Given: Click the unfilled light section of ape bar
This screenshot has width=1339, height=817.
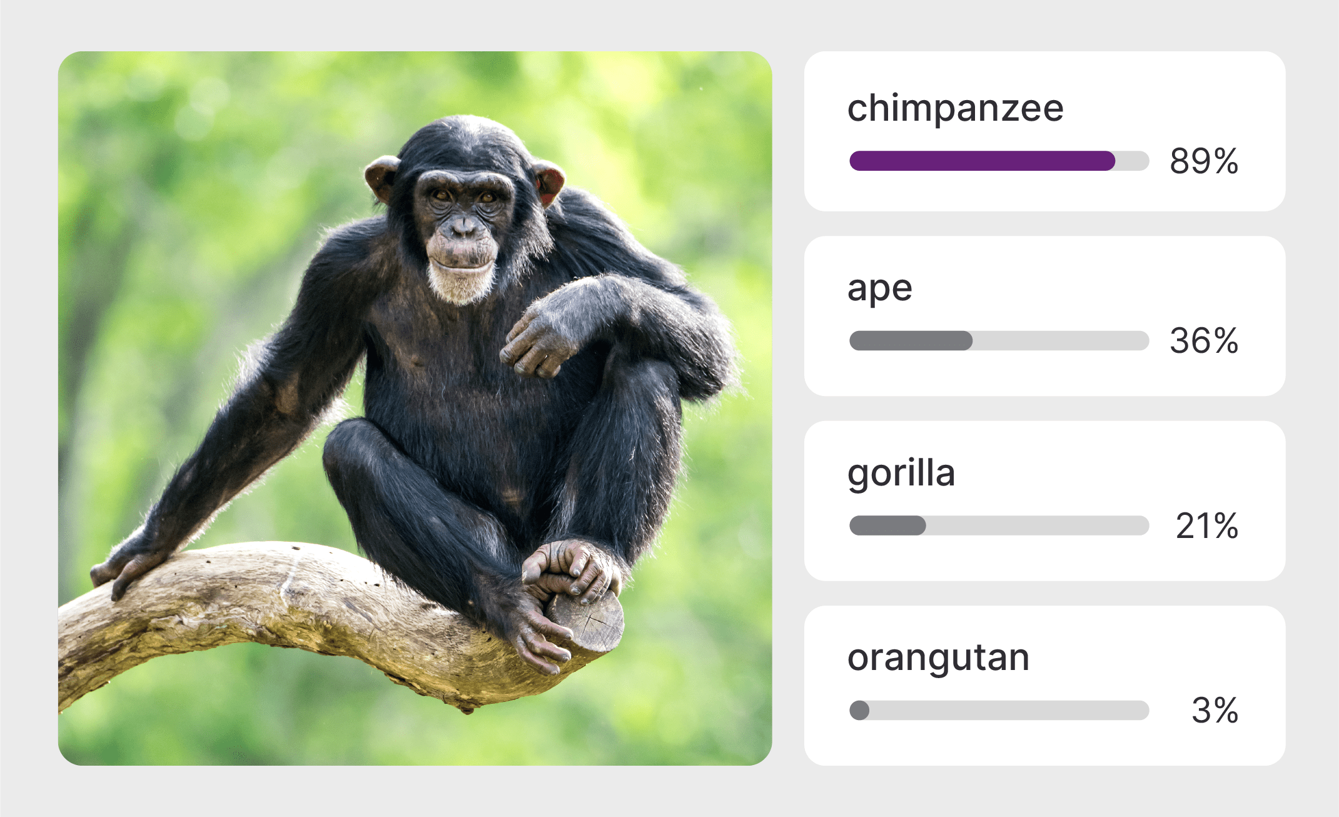Looking at the screenshot, I should pos(1060,341).
